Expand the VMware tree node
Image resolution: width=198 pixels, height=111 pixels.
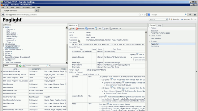click(4, 61)
